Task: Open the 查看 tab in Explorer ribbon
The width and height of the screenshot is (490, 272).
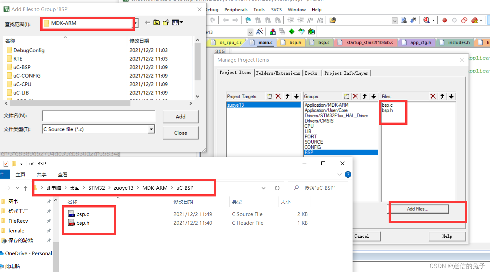Action: click(63, 174)
